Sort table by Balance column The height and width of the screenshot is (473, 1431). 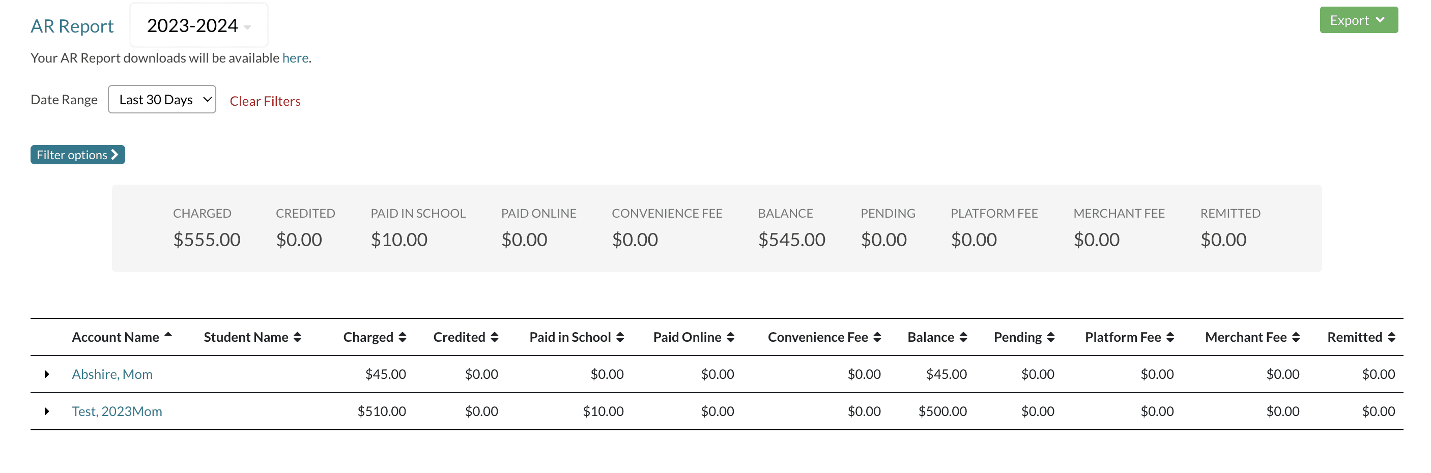click(x=936, y=337)
